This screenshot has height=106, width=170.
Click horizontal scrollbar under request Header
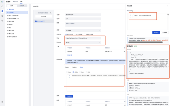pos(145,42)
